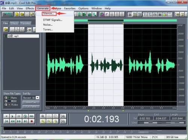This screenshot has height=140, width=188.
Task: Zoom in horizontally with magnifier plus icon
Action: click(43, 116)
